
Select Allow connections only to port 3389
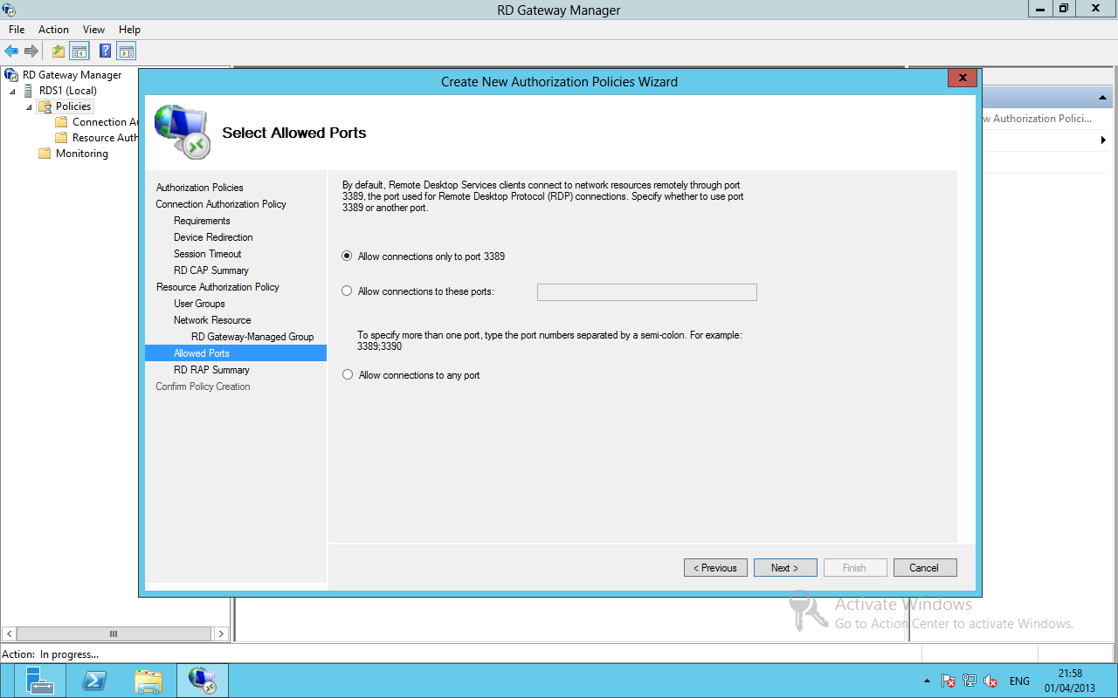[x=424, y=257]
